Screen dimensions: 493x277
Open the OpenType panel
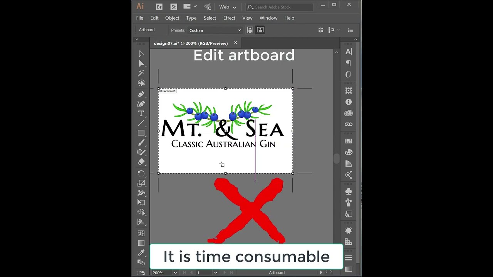349,74
